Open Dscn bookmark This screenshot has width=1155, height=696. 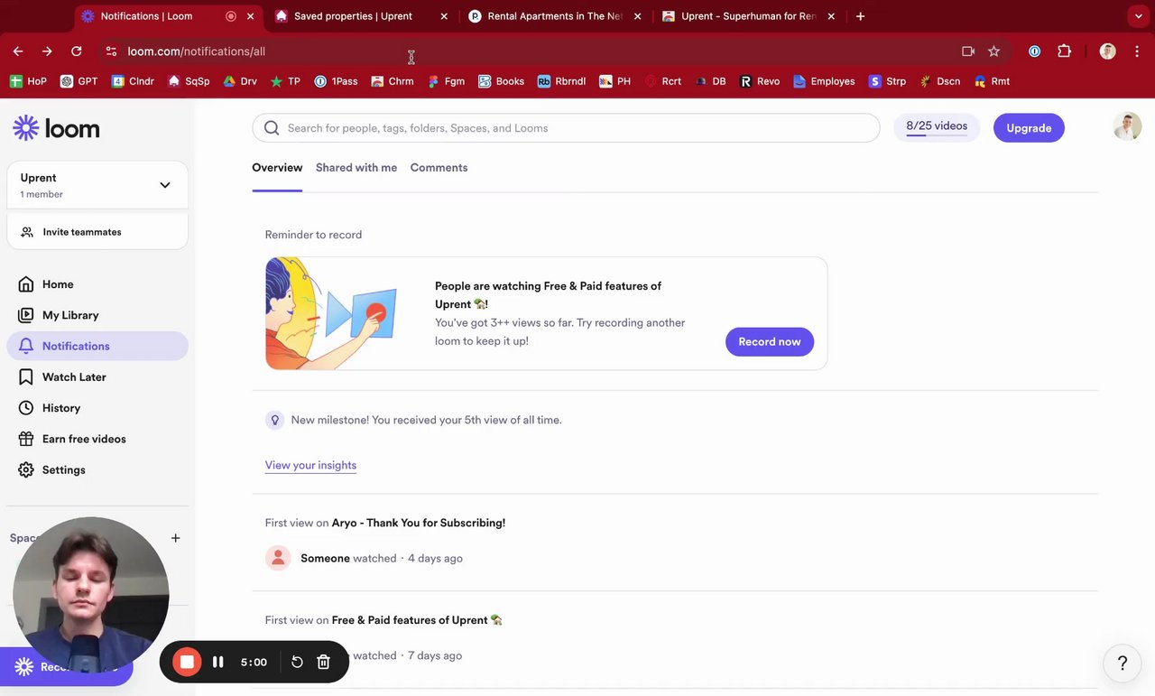click(x=939, y=81)
